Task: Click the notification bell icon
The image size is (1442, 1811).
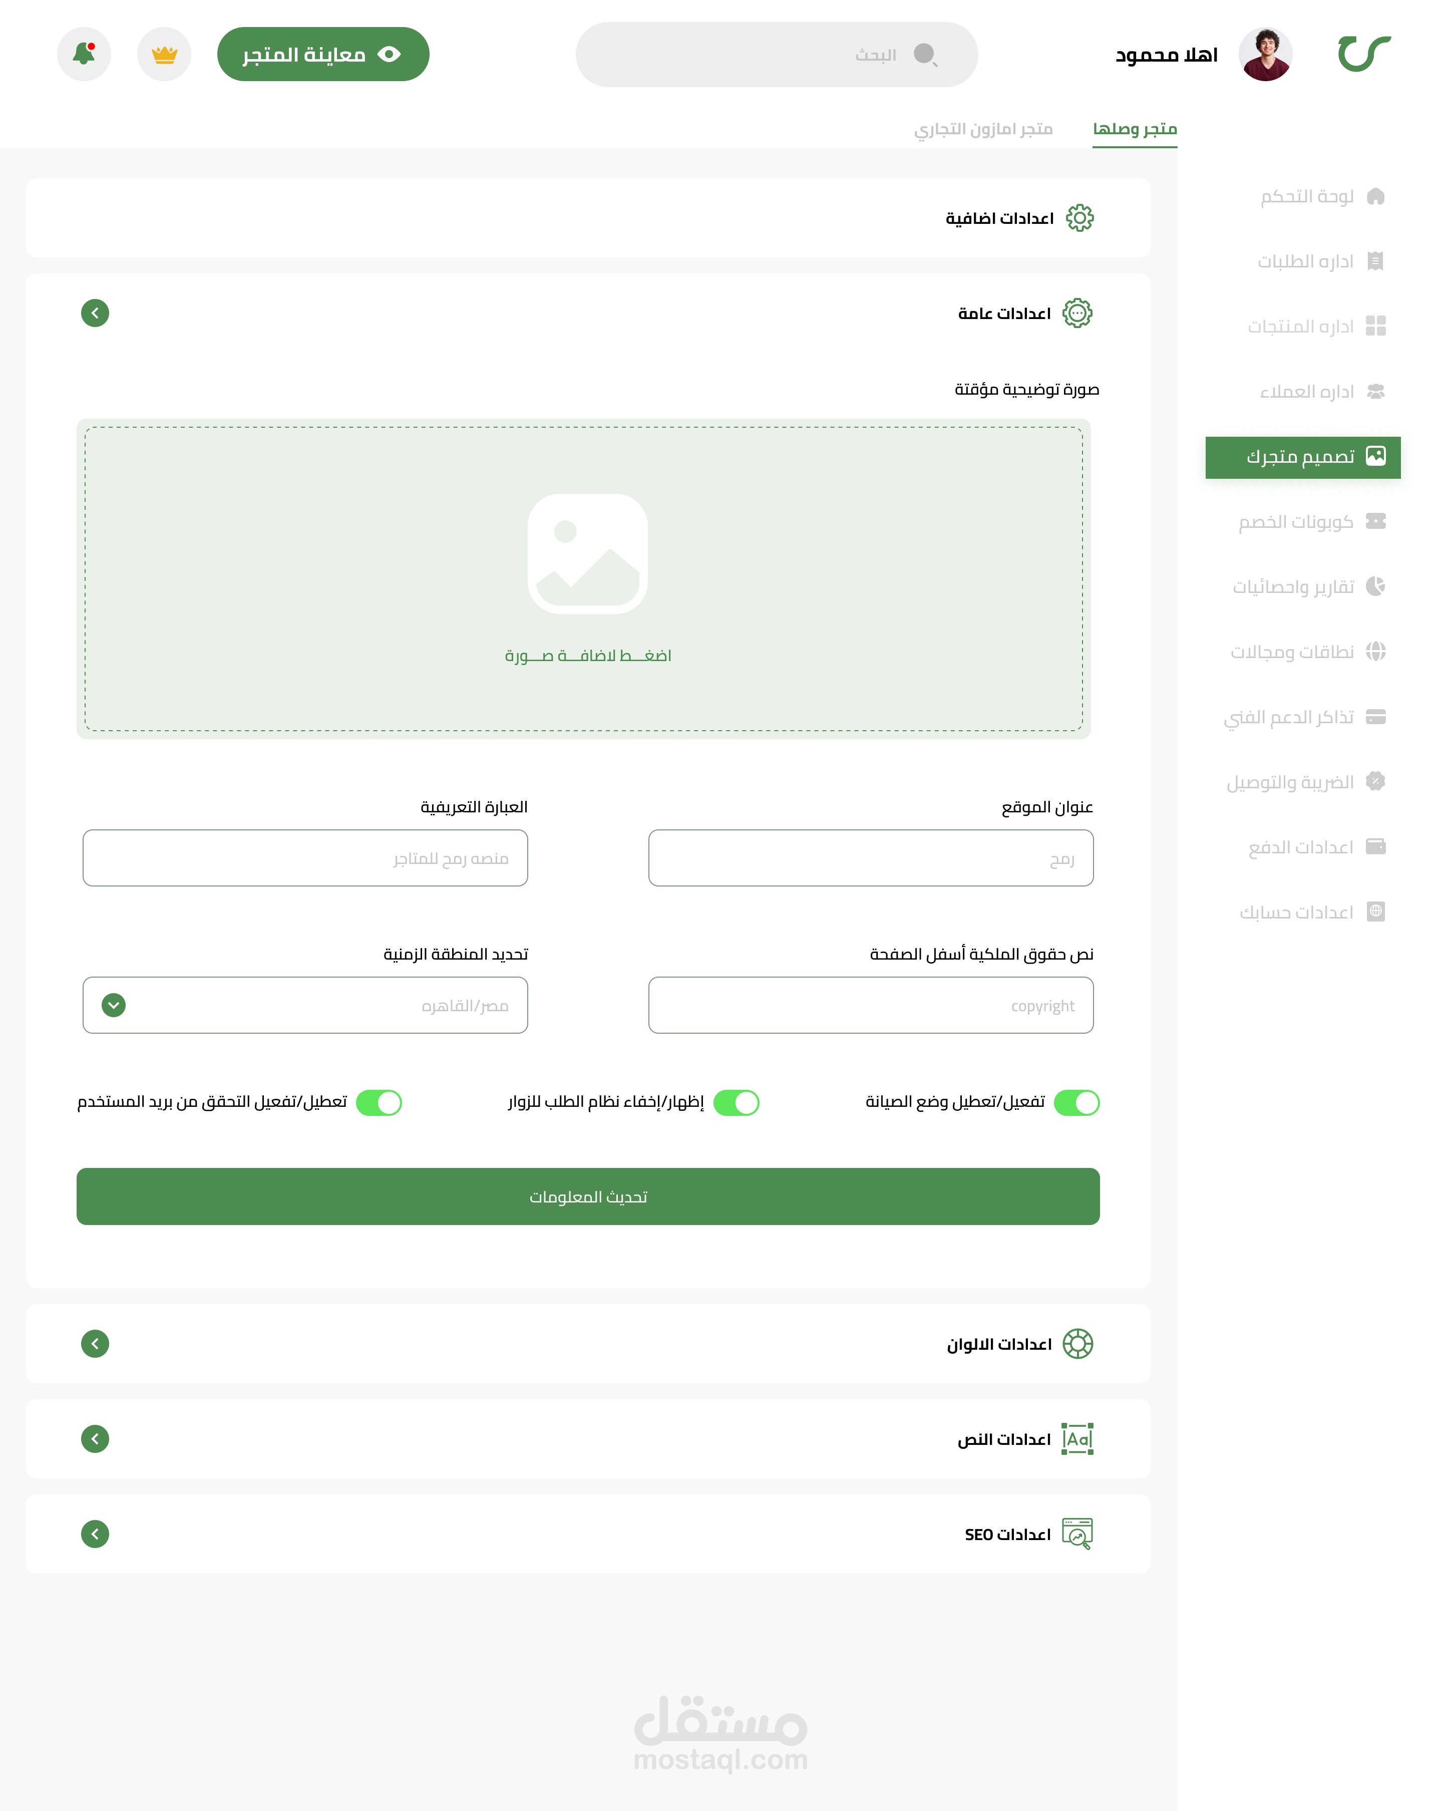Action: click(x=84, y=55)
